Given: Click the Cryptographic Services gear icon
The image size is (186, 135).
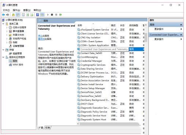Looking at the screenshot, I should click(79, 65).
